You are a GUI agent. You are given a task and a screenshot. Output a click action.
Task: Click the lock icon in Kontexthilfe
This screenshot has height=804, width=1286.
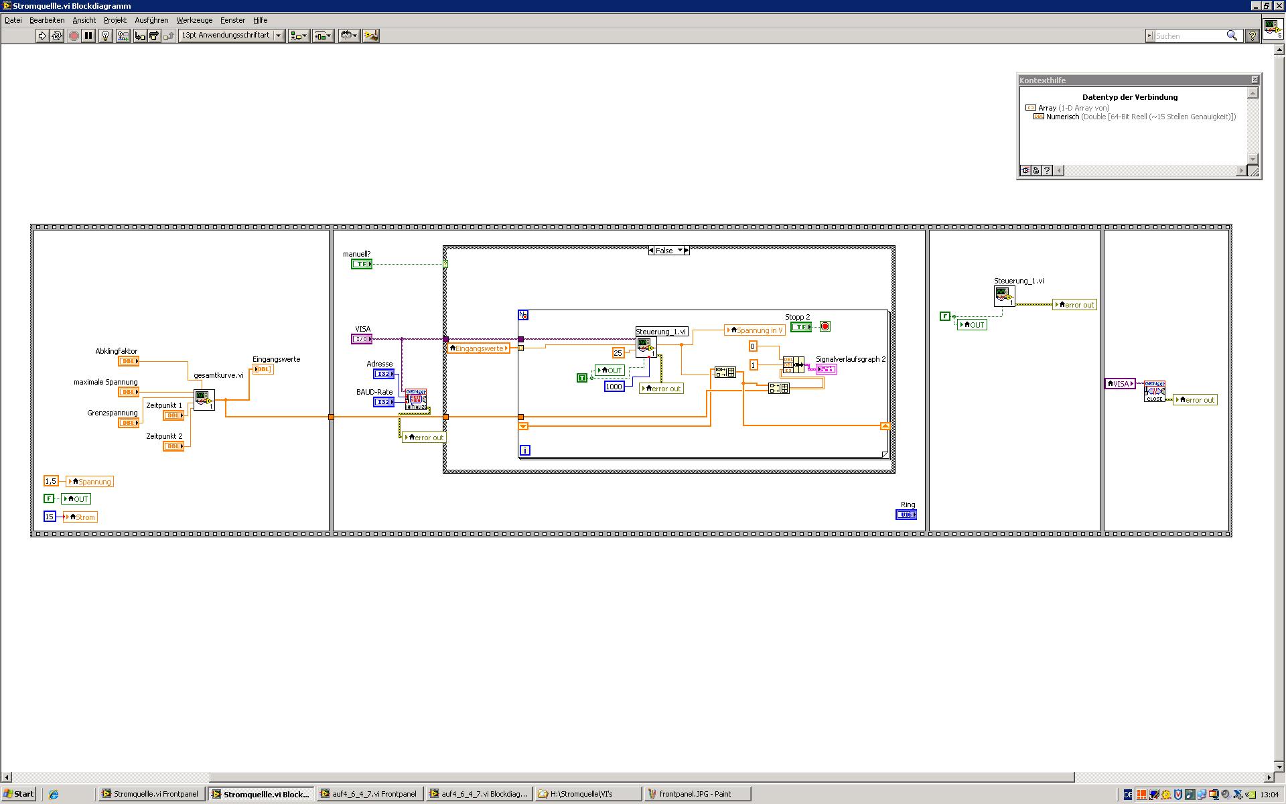click(1036, 171)
